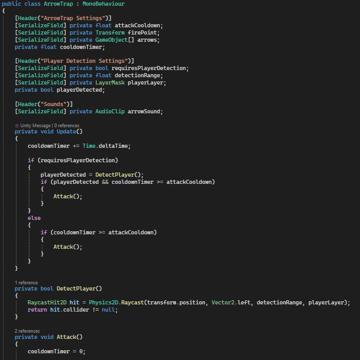Click the Transform type keyword

(x=110, y=32)
